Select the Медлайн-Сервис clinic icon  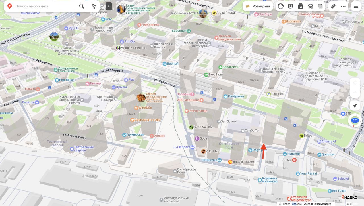point(118,48)
